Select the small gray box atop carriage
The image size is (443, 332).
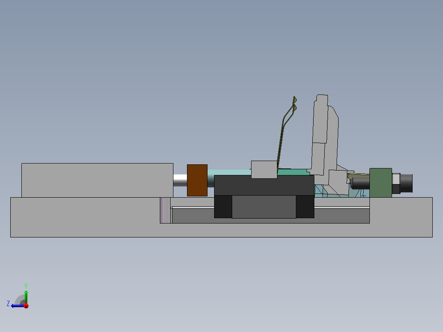click(x=264, y=170)
